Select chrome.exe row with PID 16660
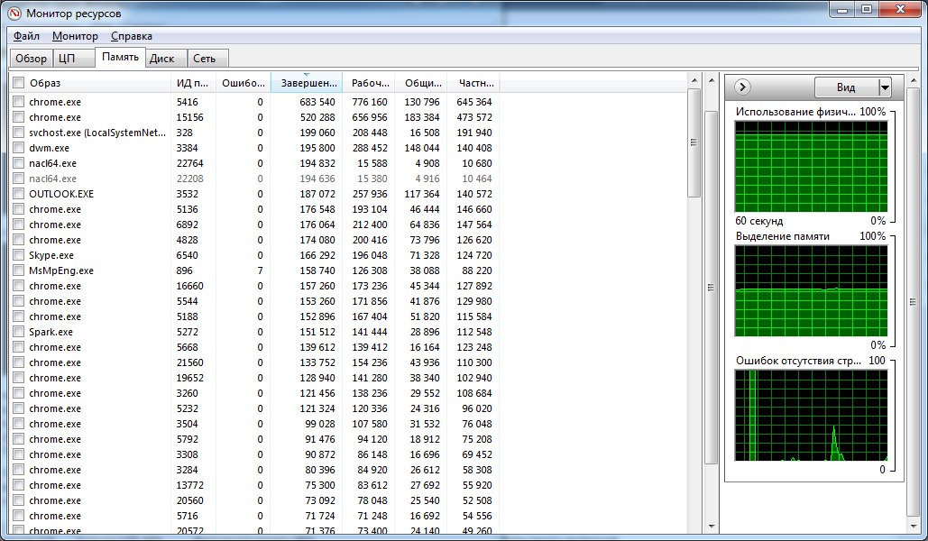 pos(256,286)
